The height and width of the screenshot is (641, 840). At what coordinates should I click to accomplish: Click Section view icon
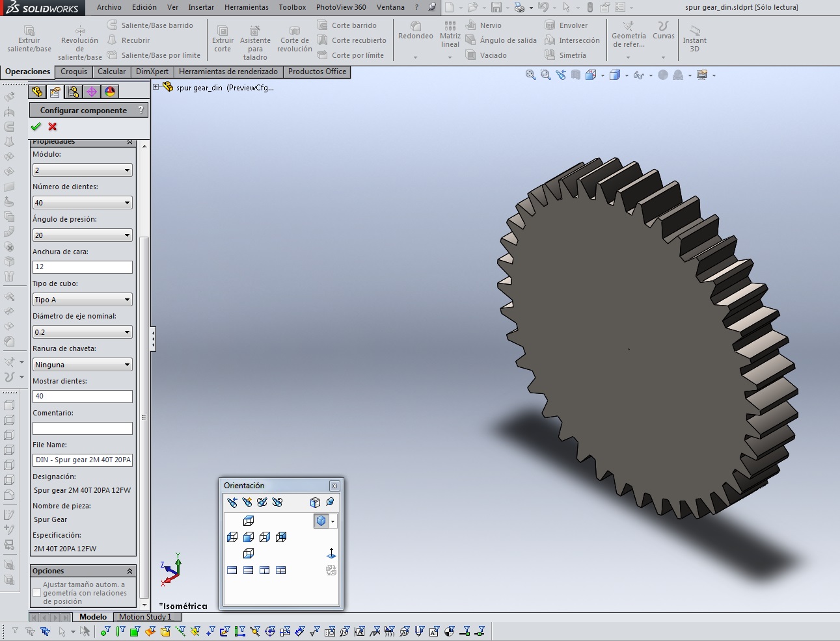click(576, 75)
